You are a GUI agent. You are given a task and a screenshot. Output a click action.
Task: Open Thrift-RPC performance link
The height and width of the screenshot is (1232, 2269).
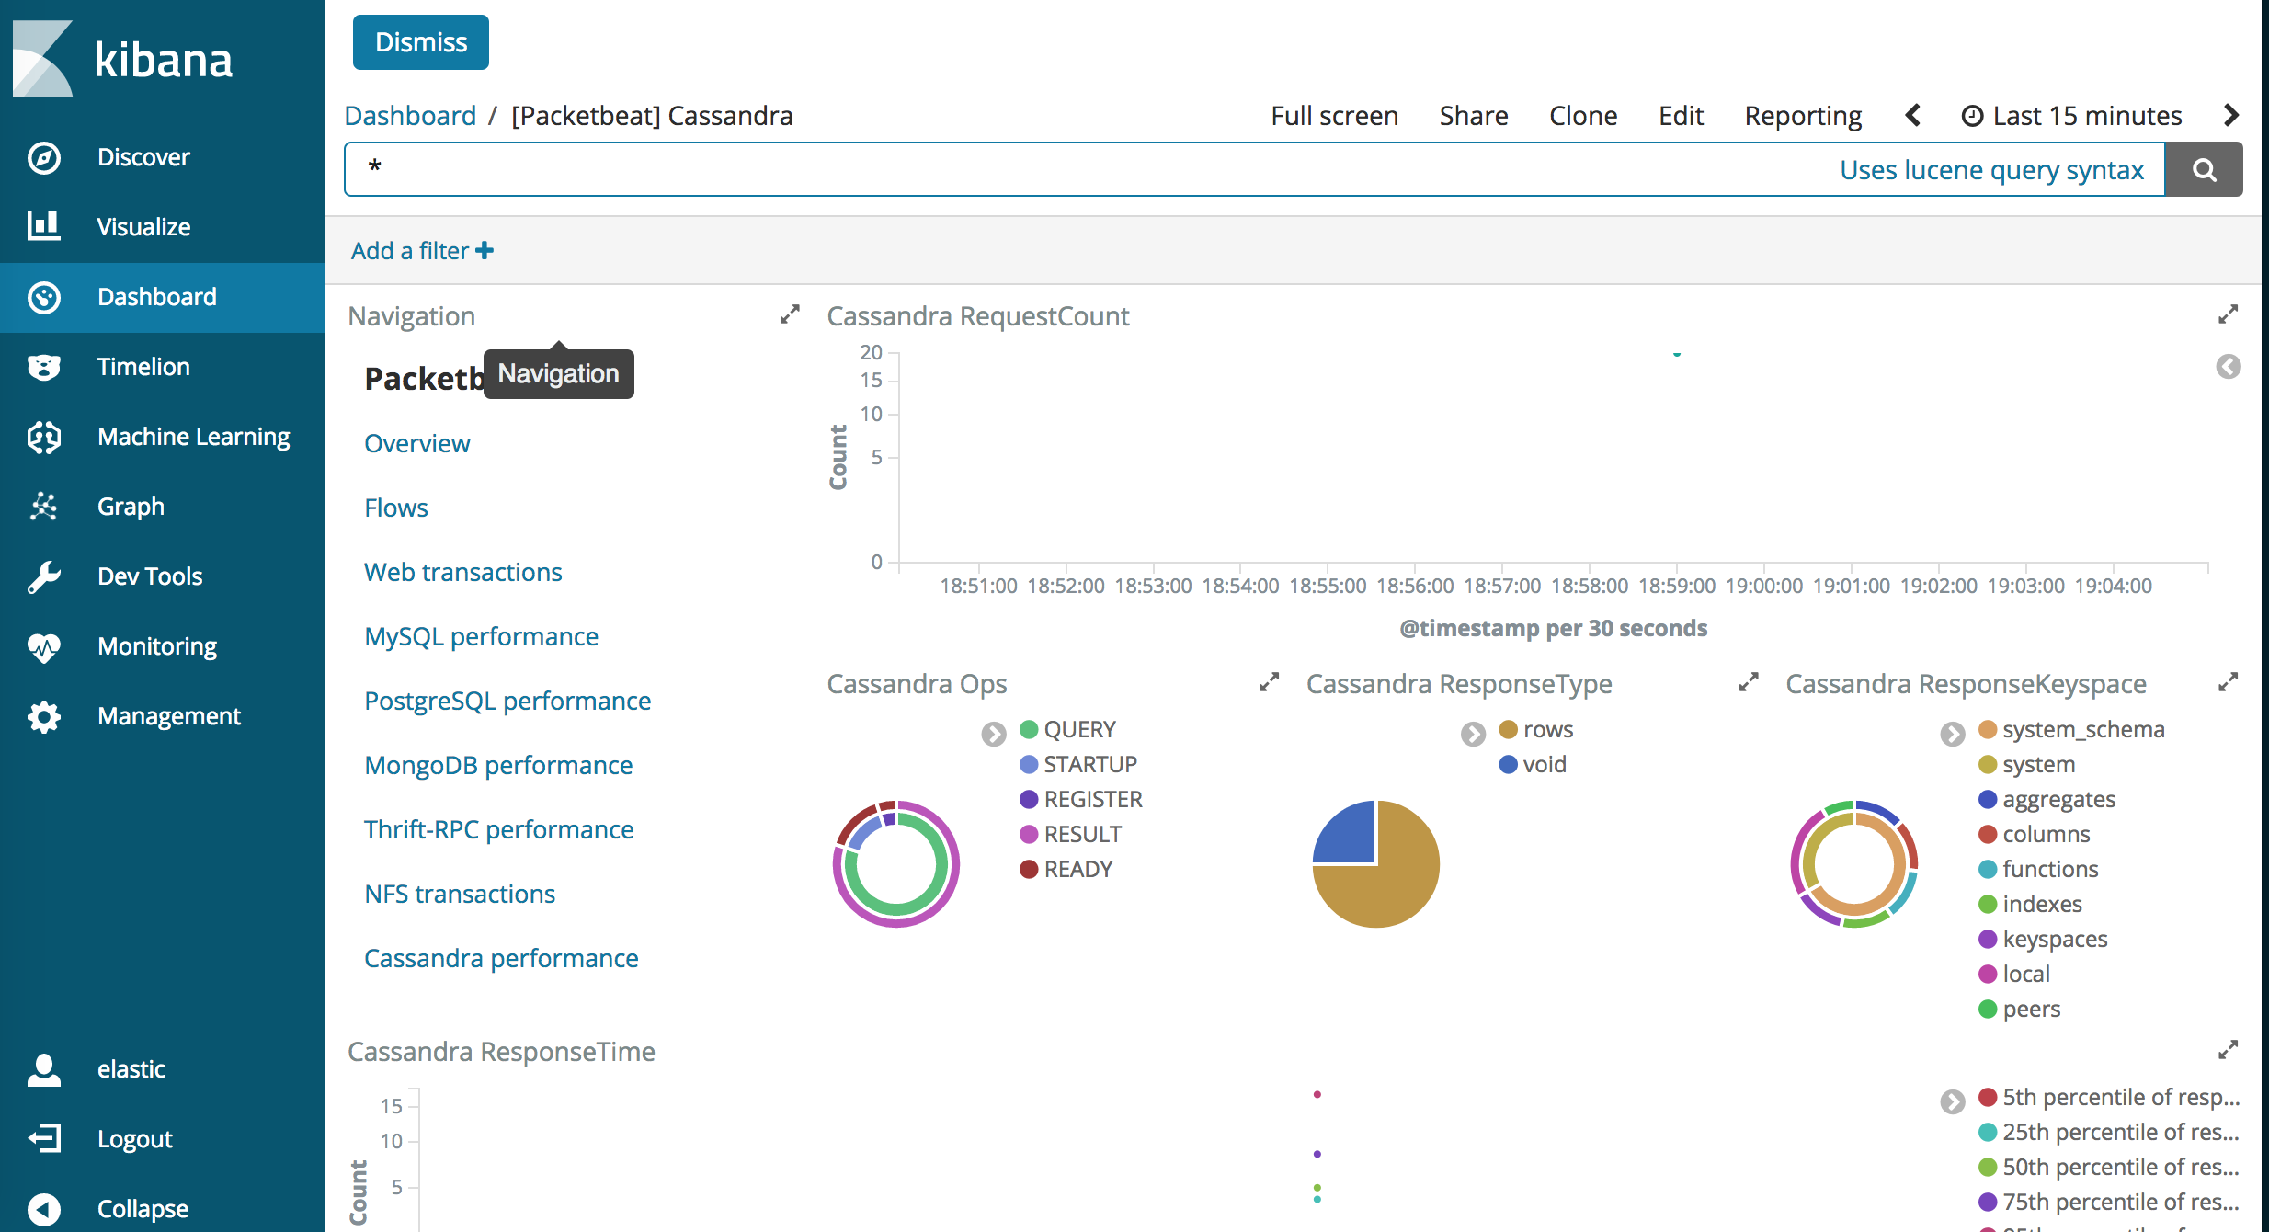click(499, 829)
